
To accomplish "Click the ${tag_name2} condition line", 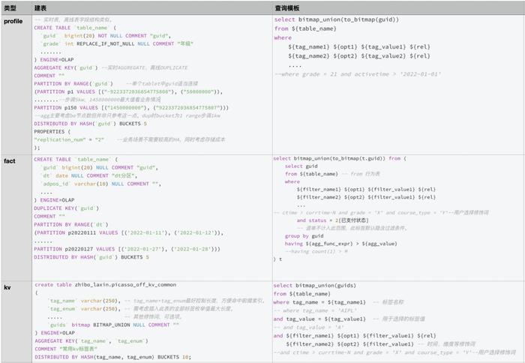I will tap(359, 56).
